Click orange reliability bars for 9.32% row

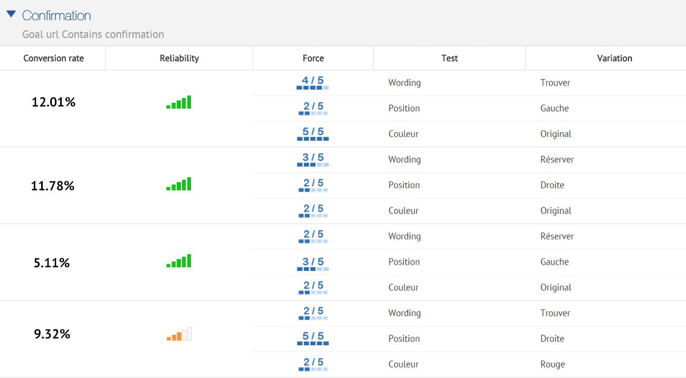179,334
